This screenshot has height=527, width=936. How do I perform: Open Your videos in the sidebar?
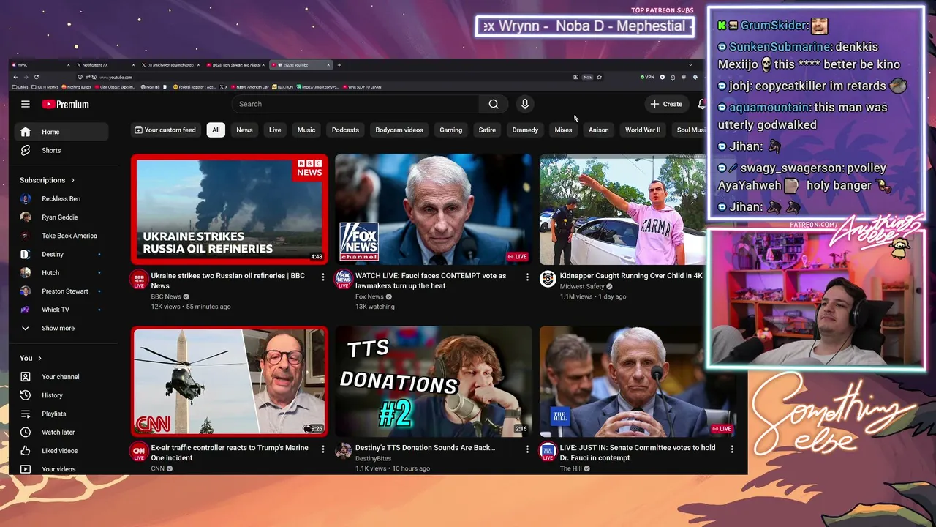61,469
